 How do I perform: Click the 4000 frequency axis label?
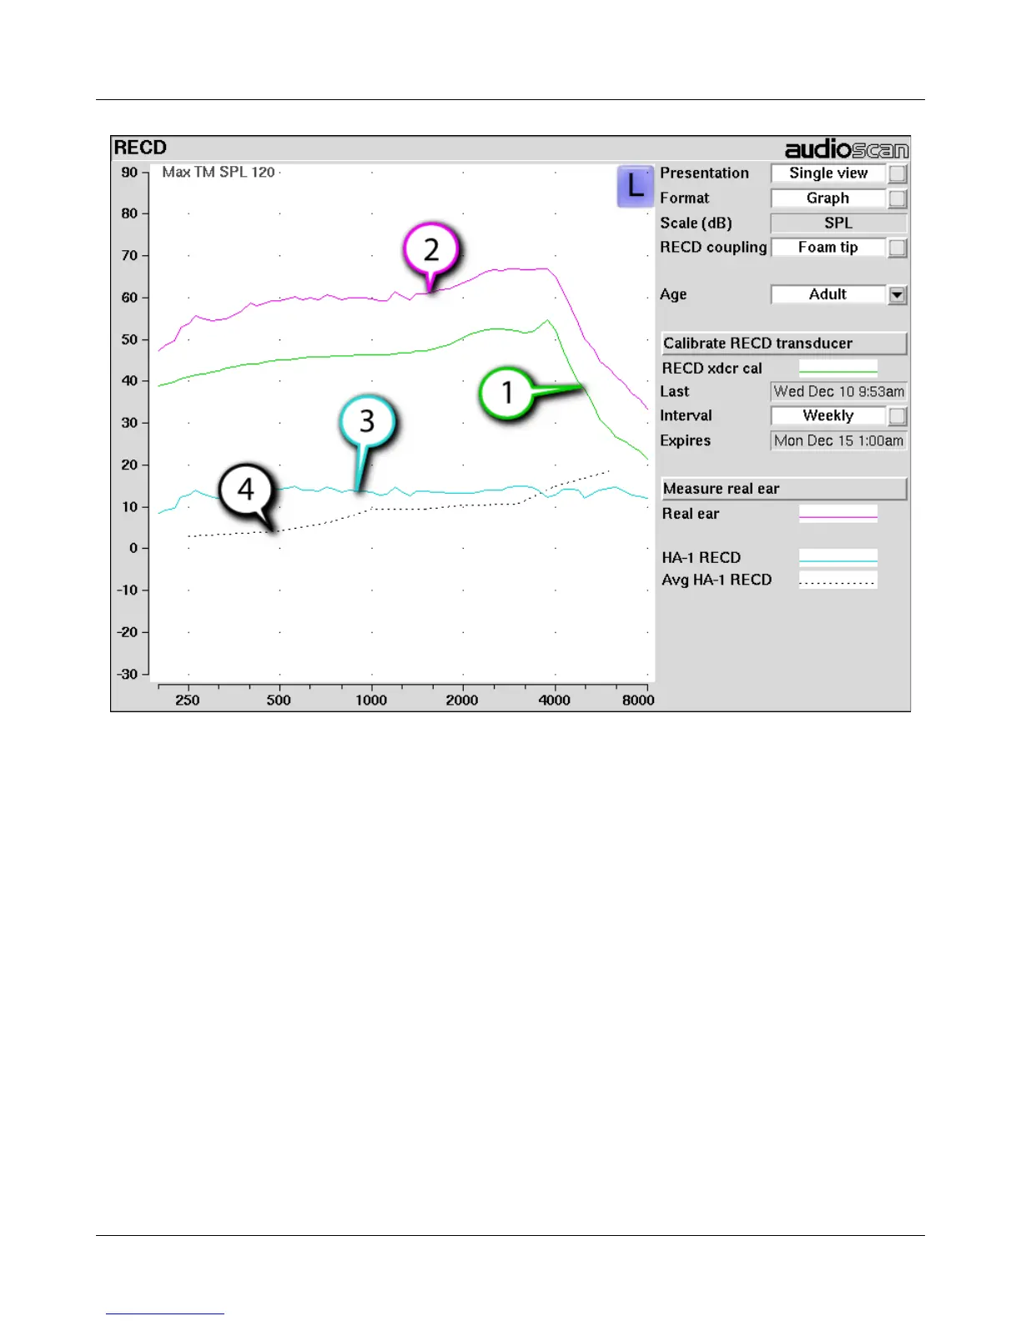555,701
